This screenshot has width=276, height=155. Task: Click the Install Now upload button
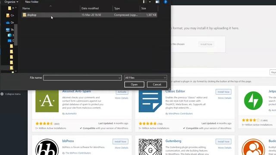click(206, 44)
